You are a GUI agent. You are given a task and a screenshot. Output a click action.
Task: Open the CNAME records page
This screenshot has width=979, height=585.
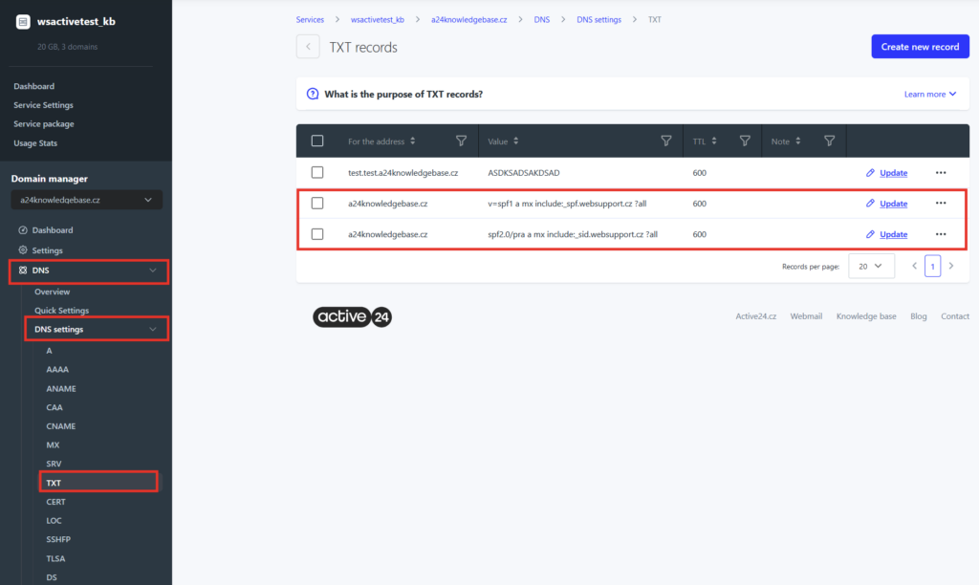point(60,425)
